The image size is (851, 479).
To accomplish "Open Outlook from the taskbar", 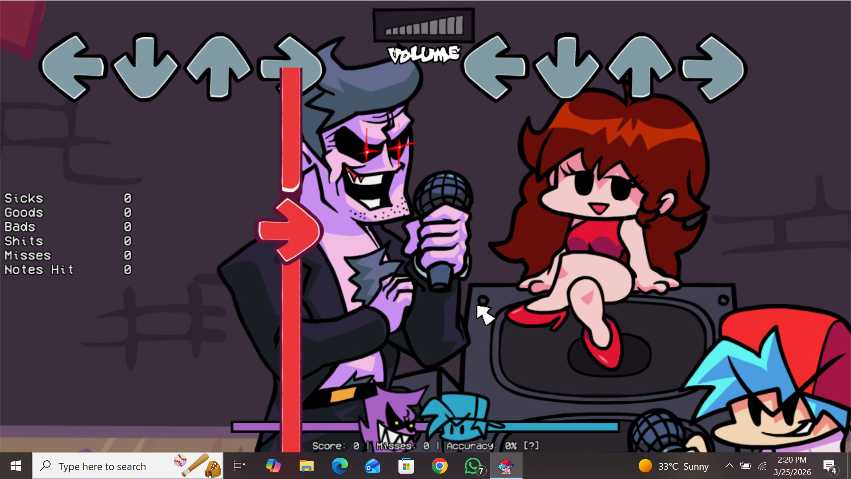I will [373, 466].
